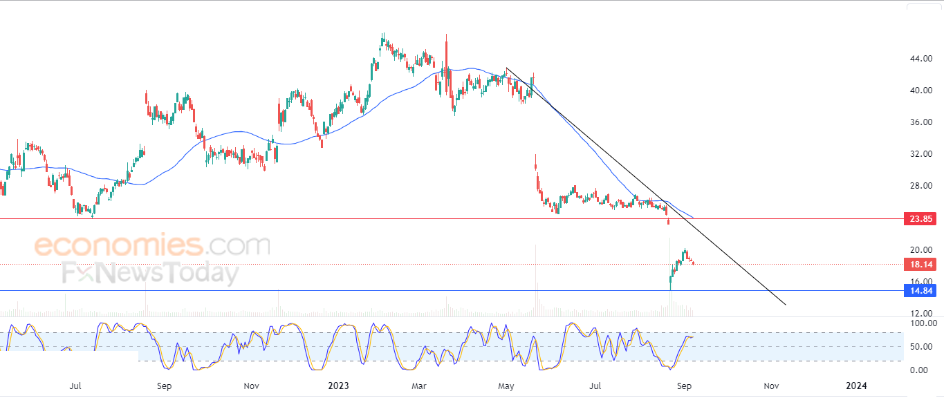
Task: Click the 2024 time axis label
Action: (856, 386)
